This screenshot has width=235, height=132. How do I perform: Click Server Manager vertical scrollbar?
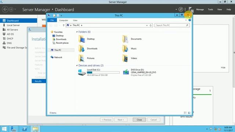point(234,52)
